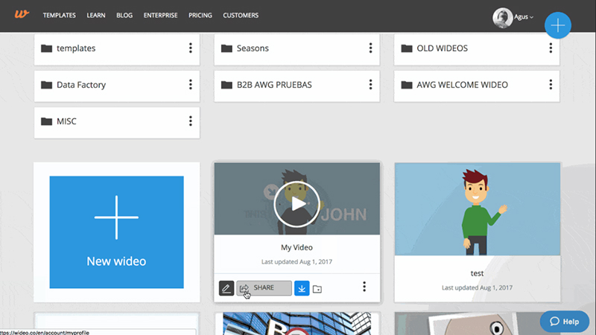The image size is (596, 335).
Task: Open the TEMPLATES menu item
Action: [x=60, y=16]
